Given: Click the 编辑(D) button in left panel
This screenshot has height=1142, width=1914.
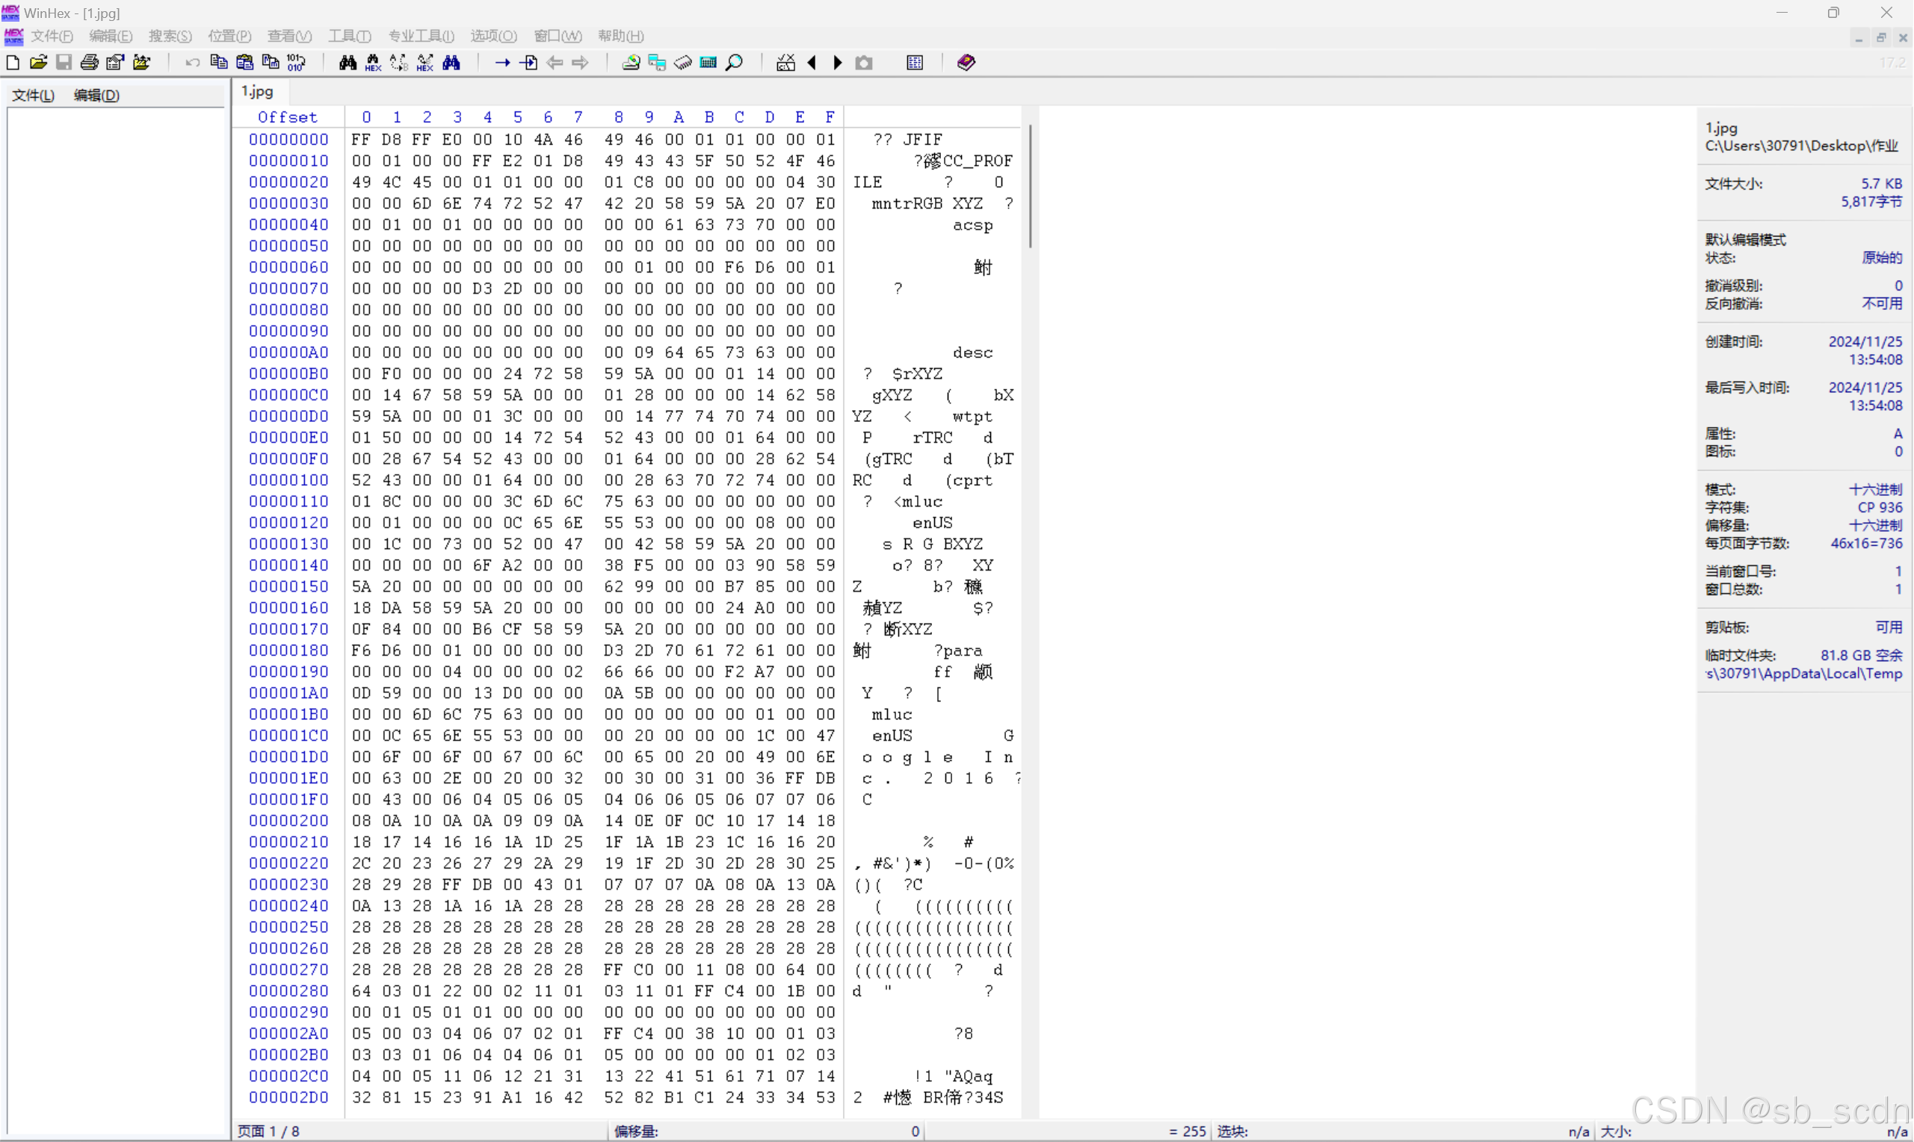Looking at the screenshot, I should pyautogui.click(x=96, y=96).
